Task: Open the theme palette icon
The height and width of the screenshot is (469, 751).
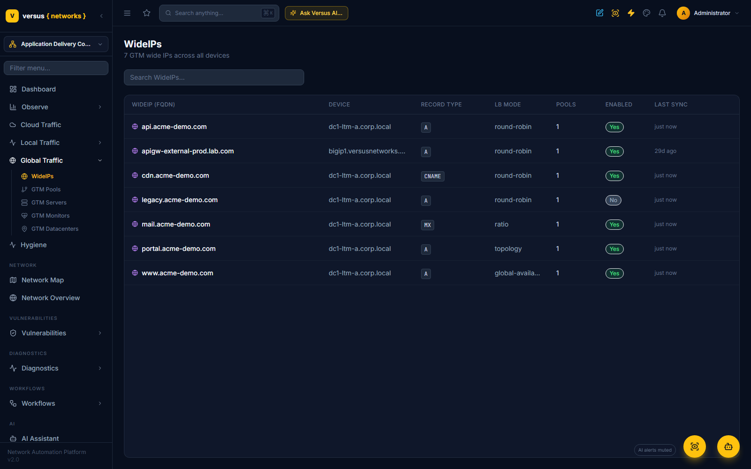Action: coord(647,13)
